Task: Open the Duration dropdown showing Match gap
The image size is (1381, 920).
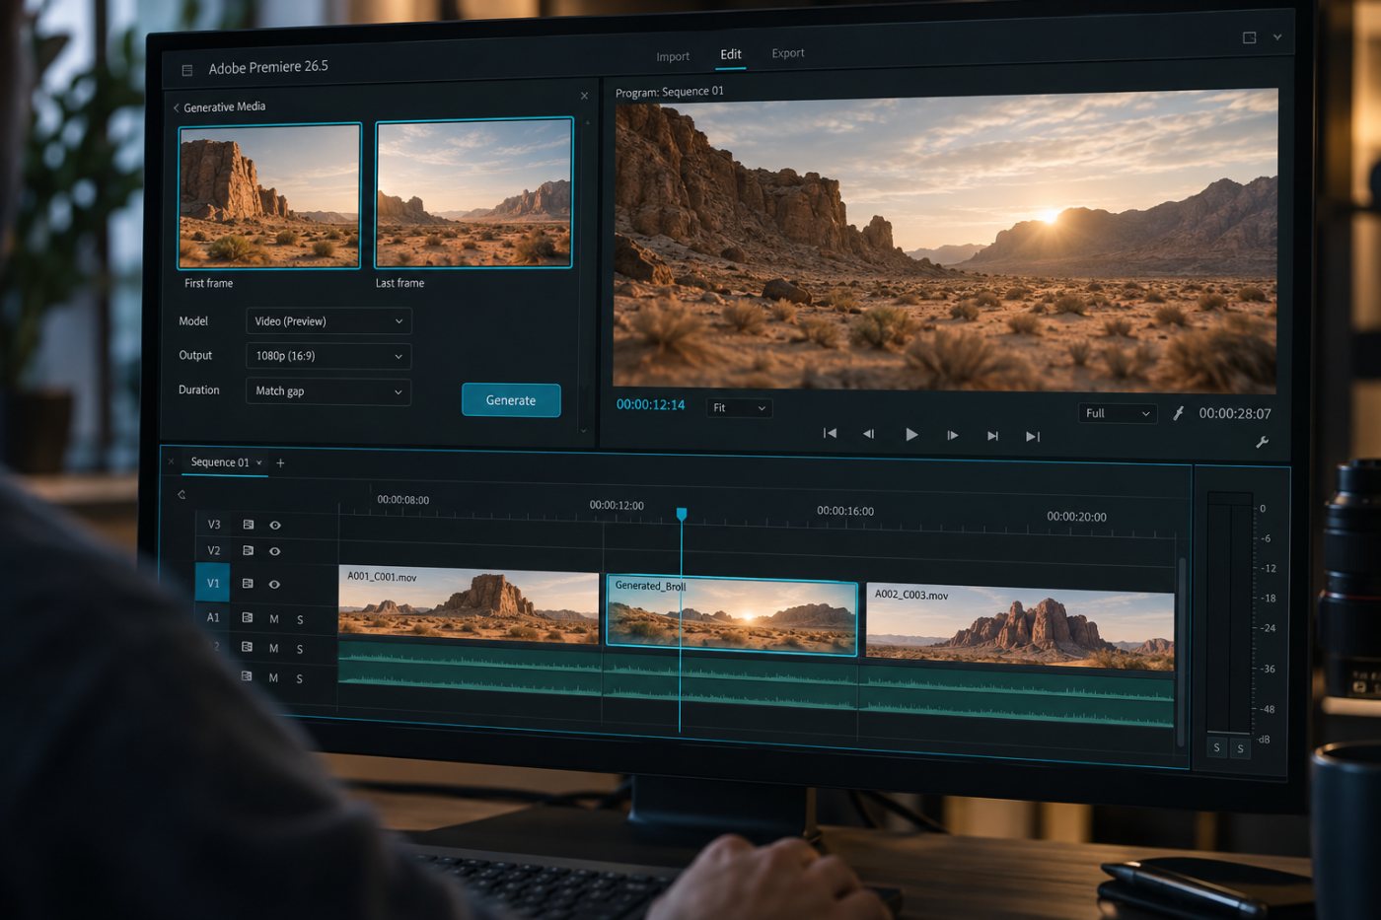Action: pos(328,391)
